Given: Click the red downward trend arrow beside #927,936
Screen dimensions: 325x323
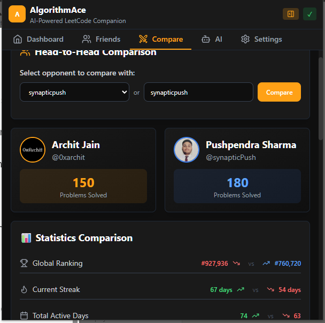Looking at the screenshot, I should (236, 263).
